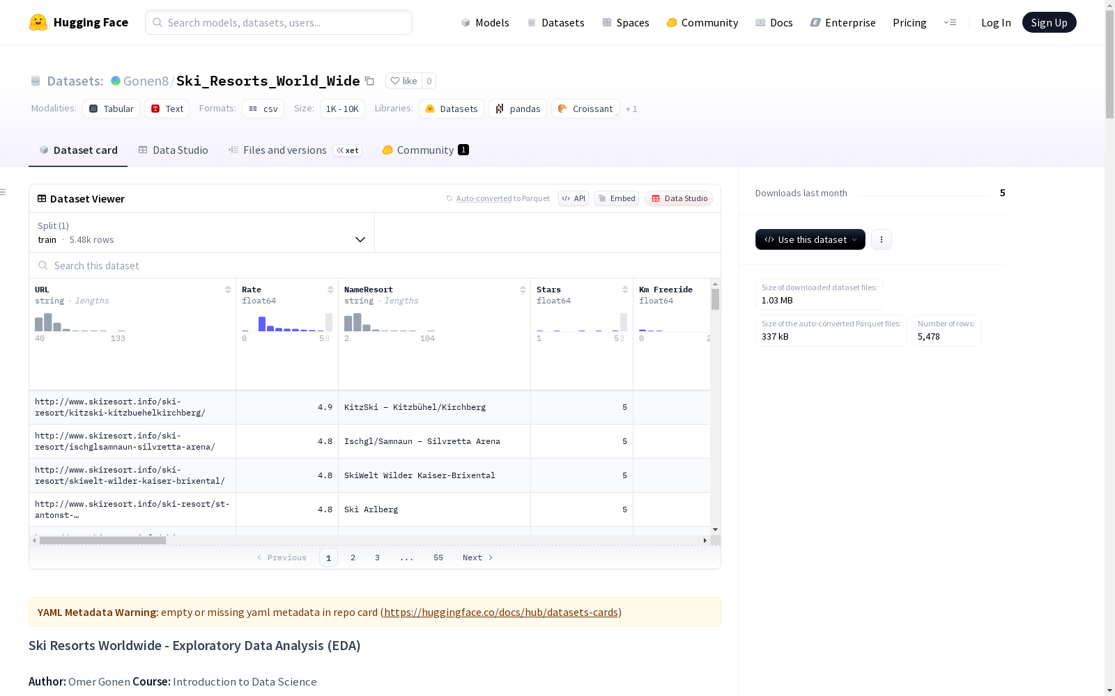Sort by the Rate column sort icon
This screenshot has width=1115, height=696.
pos(330,290)
